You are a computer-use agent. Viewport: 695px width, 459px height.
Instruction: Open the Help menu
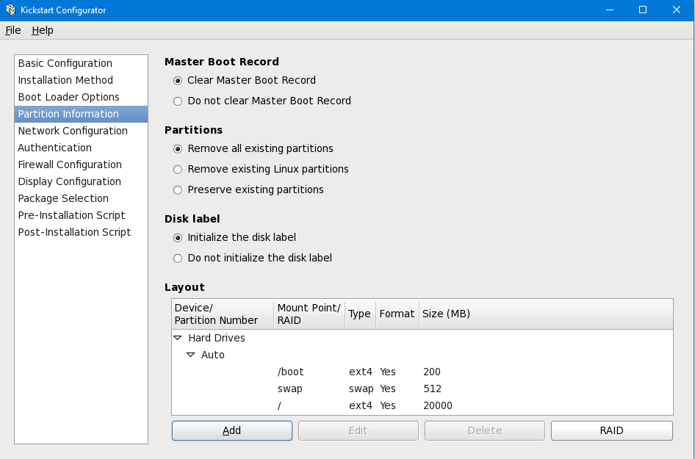[x=43, y=31]
